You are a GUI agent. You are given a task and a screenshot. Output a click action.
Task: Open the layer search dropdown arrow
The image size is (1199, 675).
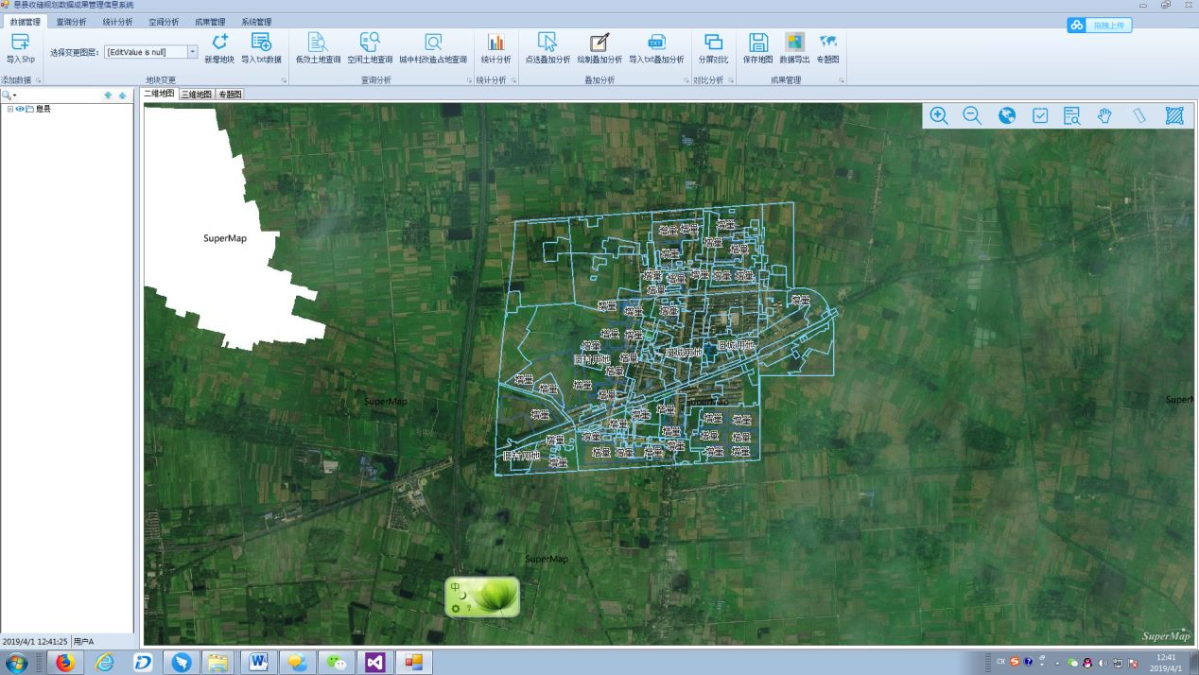(14, 95)
